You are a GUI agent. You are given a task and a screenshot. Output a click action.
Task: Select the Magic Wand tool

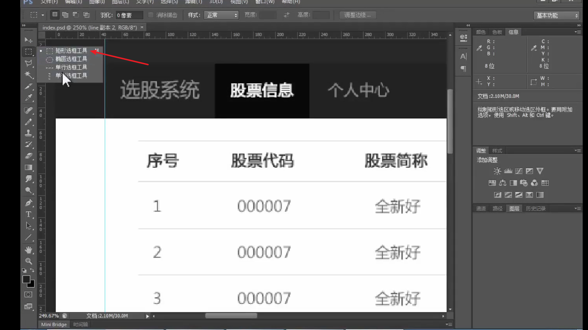[28, 75]
